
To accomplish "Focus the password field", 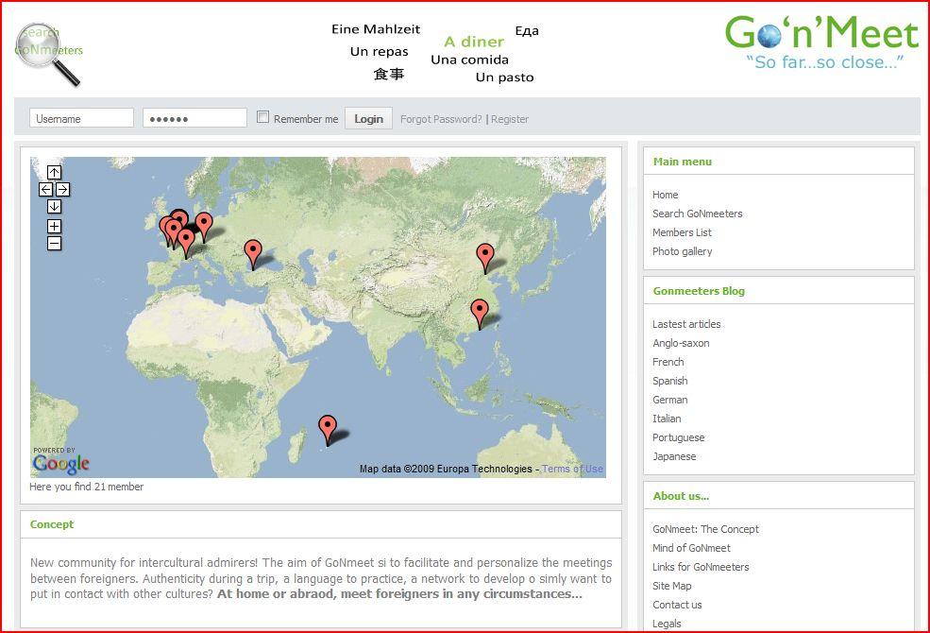I will pos(194,118).
